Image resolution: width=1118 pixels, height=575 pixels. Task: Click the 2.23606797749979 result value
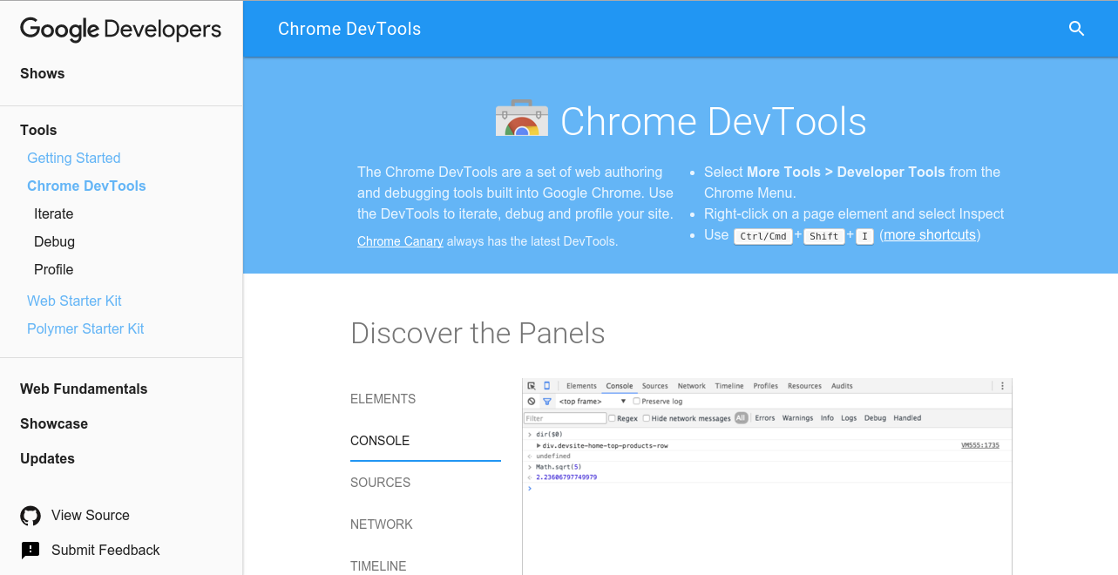coord(566,477)
